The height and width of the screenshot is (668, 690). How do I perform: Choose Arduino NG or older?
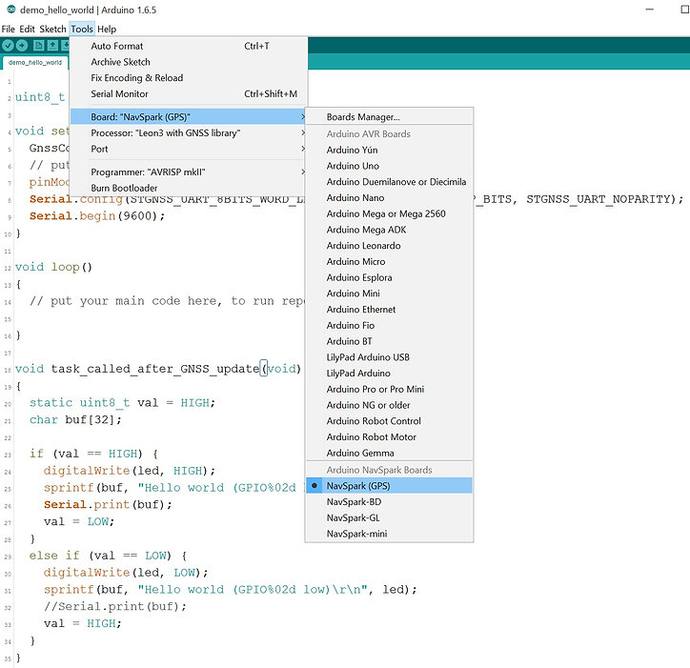[x=389, y=405]
